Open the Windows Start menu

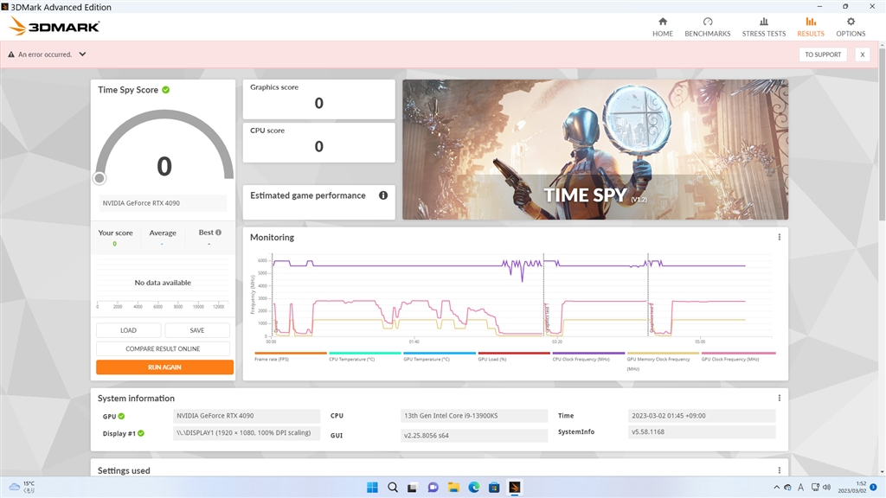pyautogui.click(x=372, y=488)
